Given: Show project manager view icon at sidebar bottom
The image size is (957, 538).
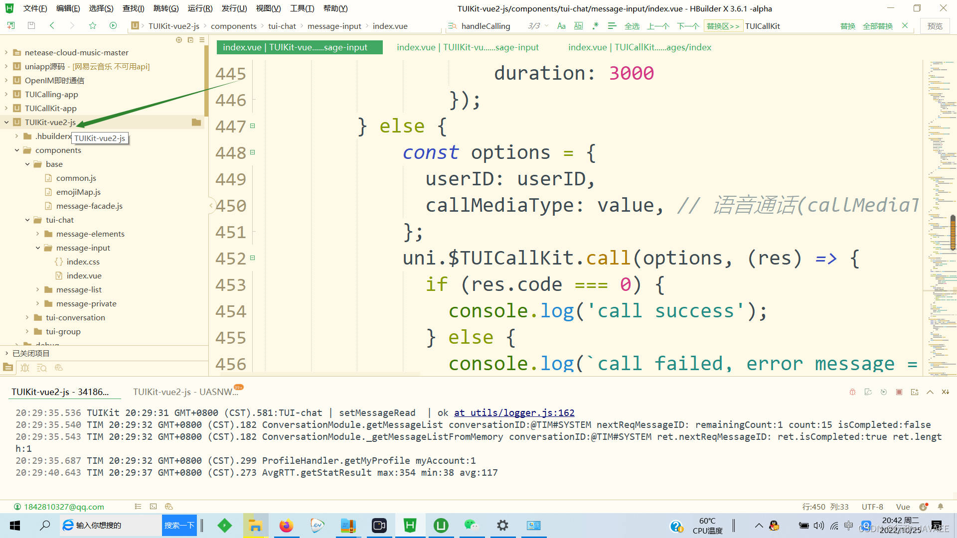Looking at the screenshot, I should (8, 368).
